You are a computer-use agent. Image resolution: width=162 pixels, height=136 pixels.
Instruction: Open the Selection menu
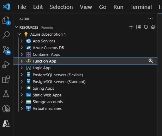coord(61,7)
